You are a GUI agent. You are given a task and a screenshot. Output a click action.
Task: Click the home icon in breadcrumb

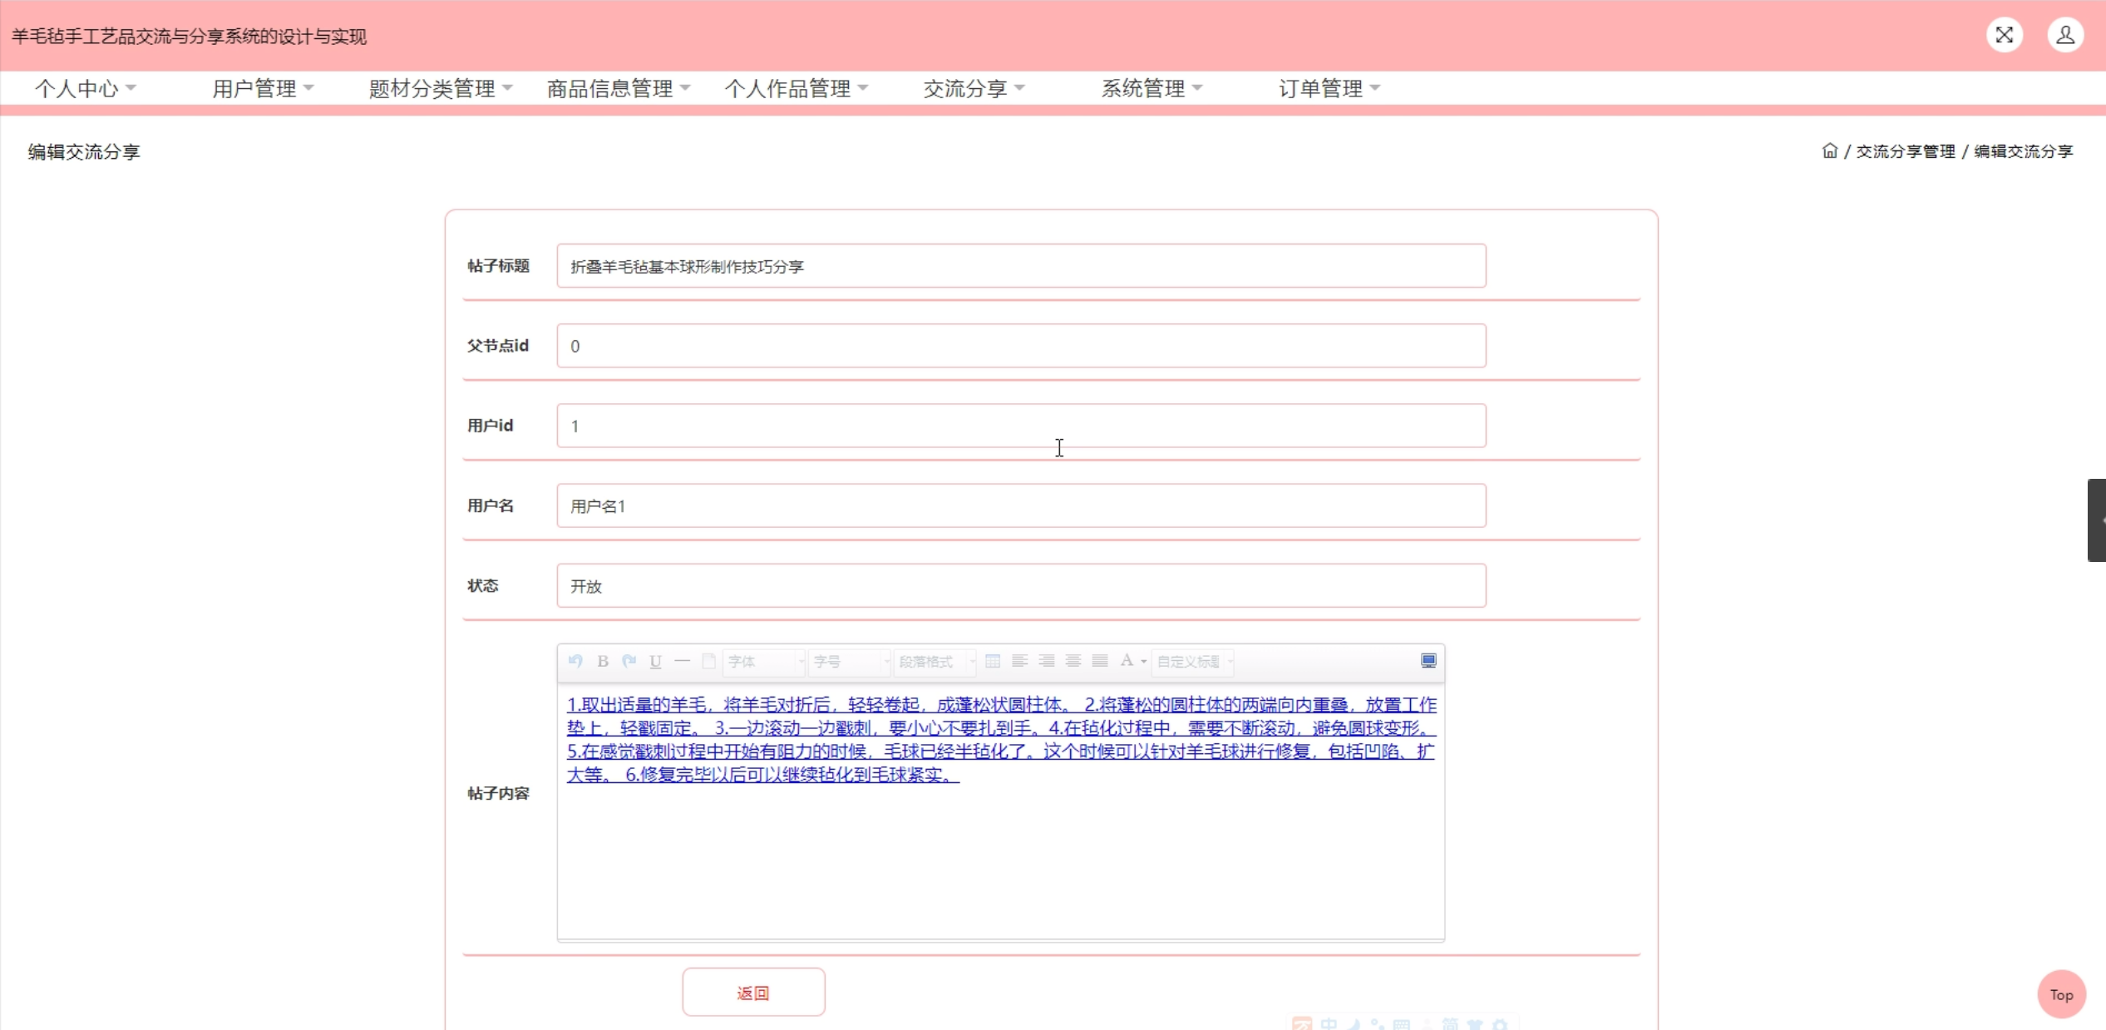pos(1829,150)
